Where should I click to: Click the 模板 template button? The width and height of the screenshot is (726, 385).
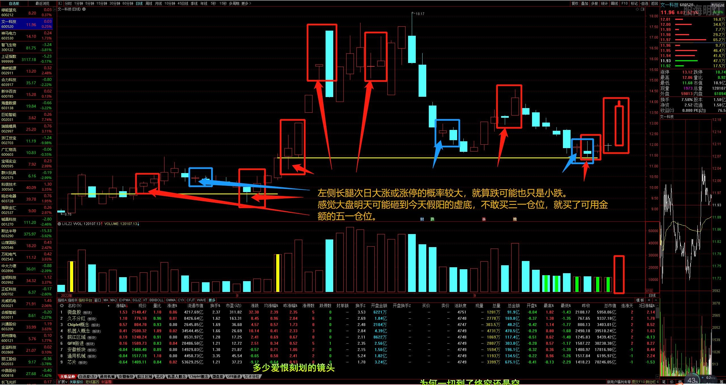[x=640, y=300]
